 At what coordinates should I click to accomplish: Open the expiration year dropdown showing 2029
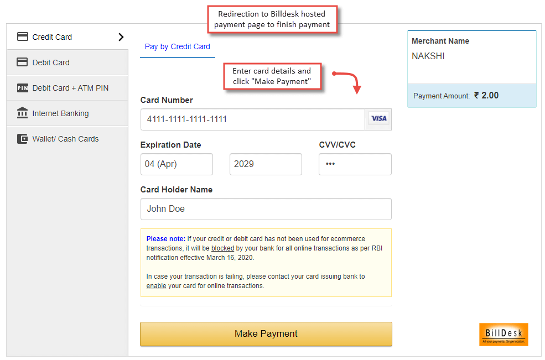point(266,164)
